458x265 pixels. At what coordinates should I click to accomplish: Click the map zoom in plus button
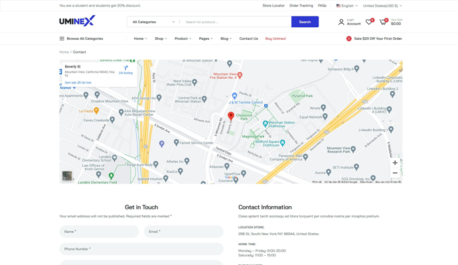(x=395, y=162)
